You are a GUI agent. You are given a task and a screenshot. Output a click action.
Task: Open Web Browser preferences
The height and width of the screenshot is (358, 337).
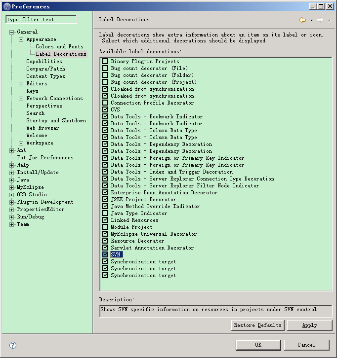pos(42,128)
